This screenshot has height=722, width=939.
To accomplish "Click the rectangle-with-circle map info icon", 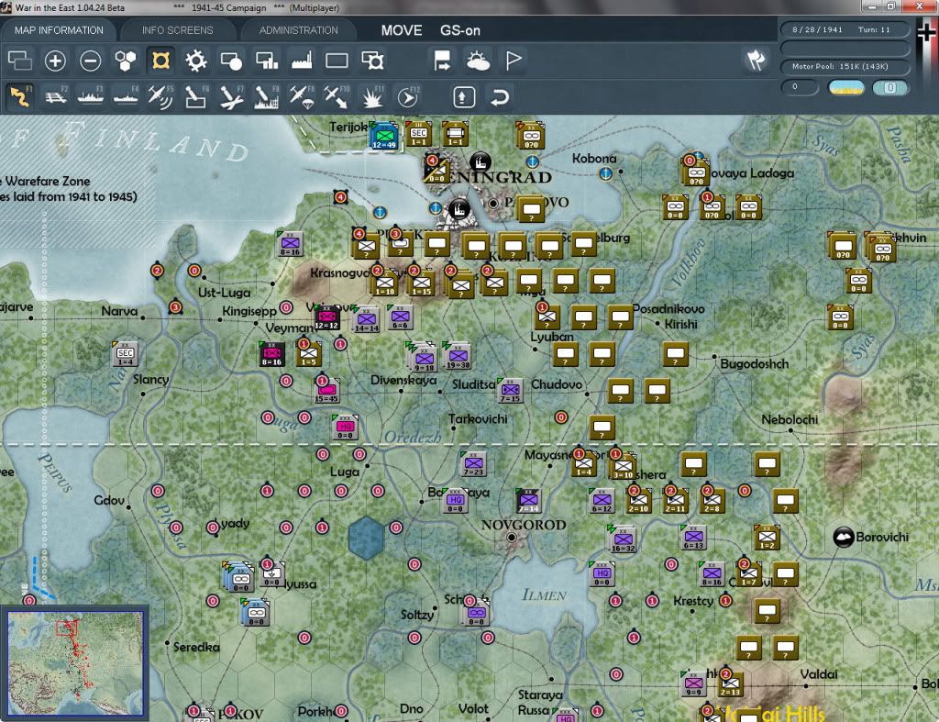I will [x=231, y=61].
